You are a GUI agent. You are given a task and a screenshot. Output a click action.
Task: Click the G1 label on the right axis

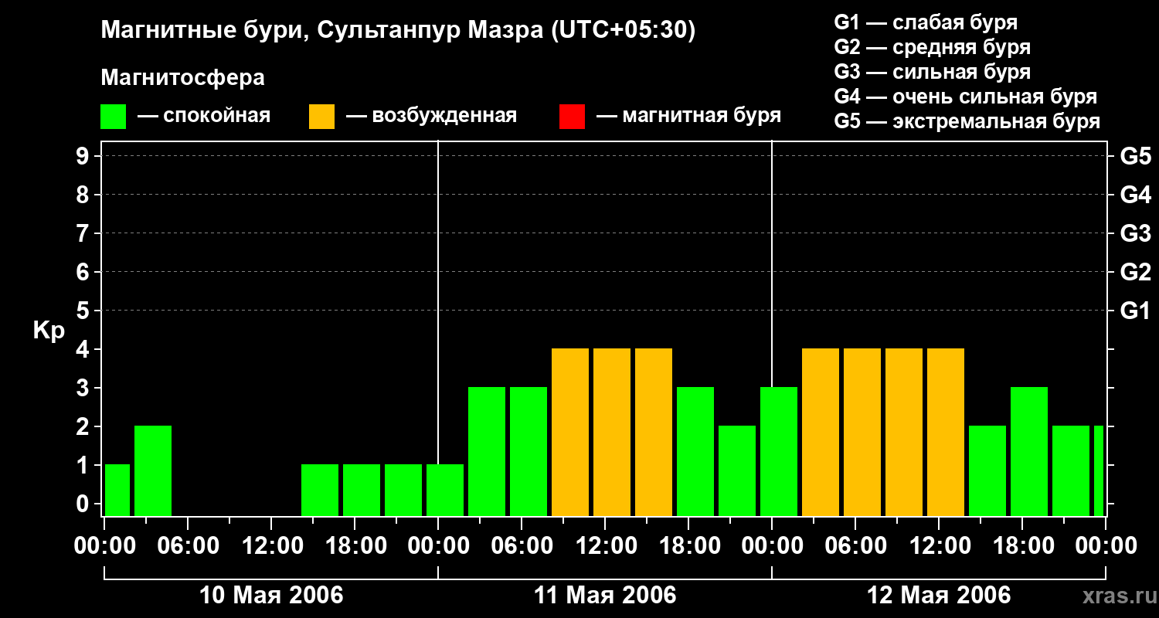1136,311
